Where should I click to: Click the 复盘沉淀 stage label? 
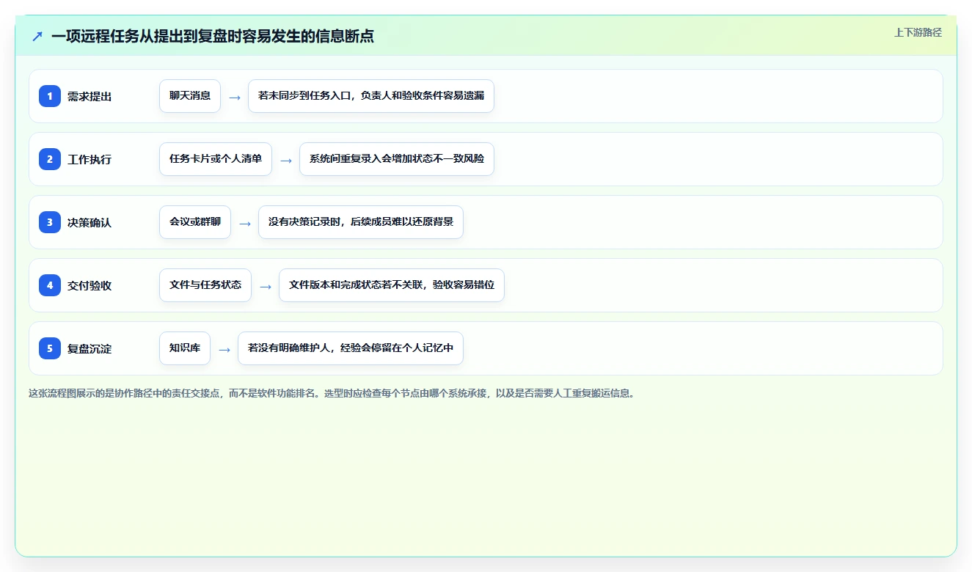(89, 348)
